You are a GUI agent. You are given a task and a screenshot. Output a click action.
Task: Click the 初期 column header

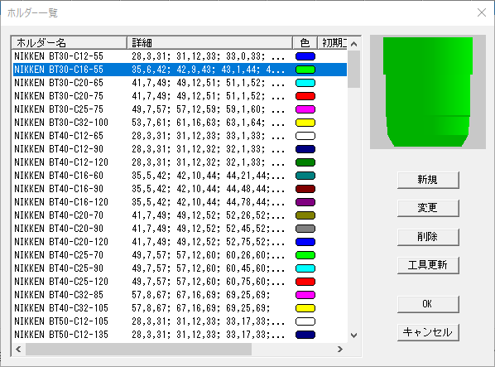pos(333,42)
